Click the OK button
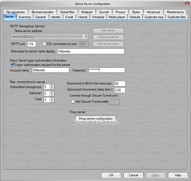Viewport: 191px width, 181px height. (111, 175)
